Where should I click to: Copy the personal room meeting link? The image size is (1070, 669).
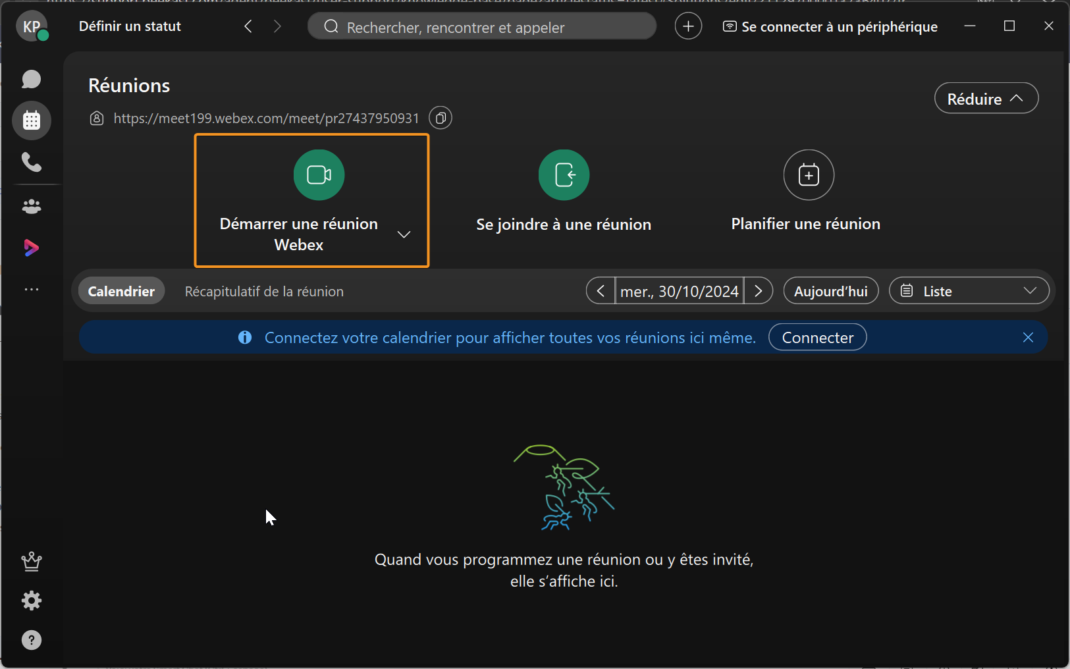[x=441, y=118]
